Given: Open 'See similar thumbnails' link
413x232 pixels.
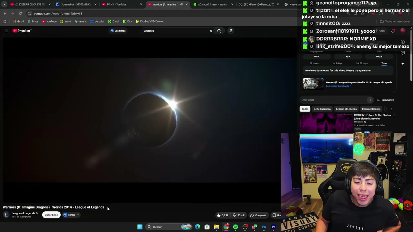Looking at the screenshot, I should pos(338,86).
